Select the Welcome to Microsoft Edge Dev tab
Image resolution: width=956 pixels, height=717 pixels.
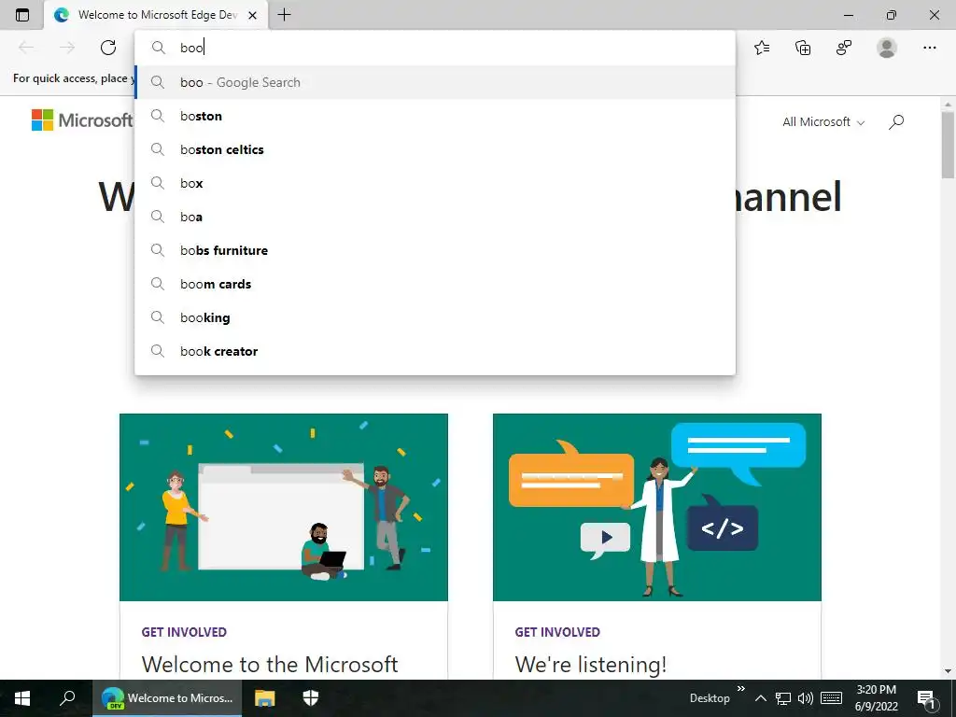(156, 15)
